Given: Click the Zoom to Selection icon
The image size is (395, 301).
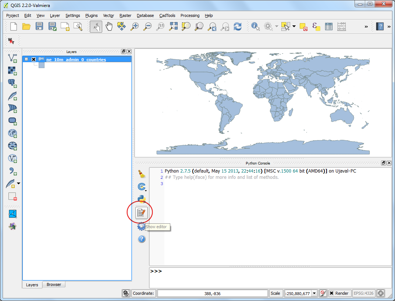Looking at the screenshot, I should (x=186, y=26).
